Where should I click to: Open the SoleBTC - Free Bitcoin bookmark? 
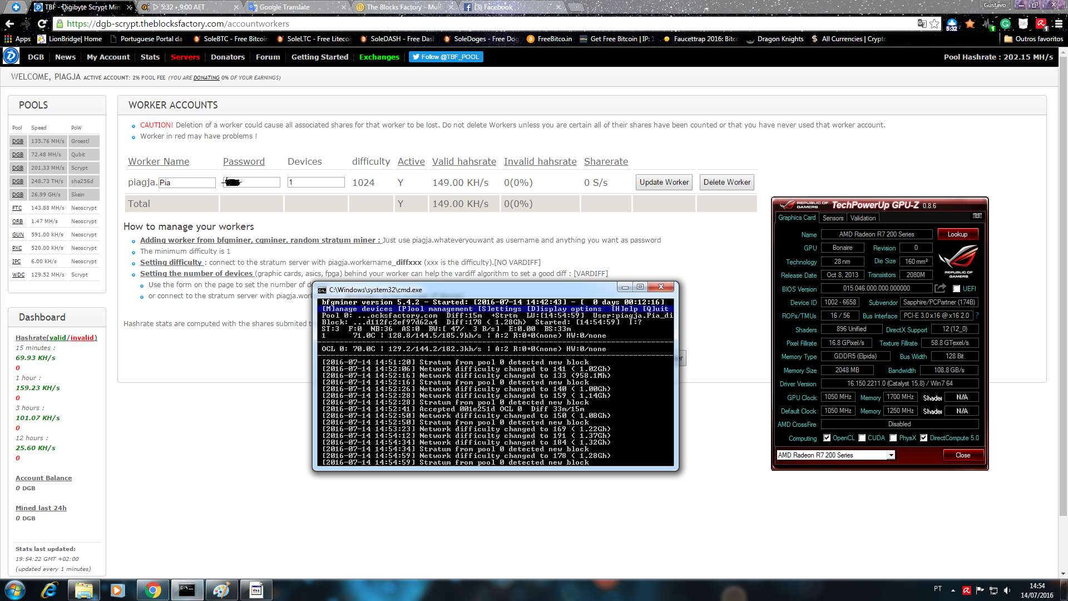point(230,39)
